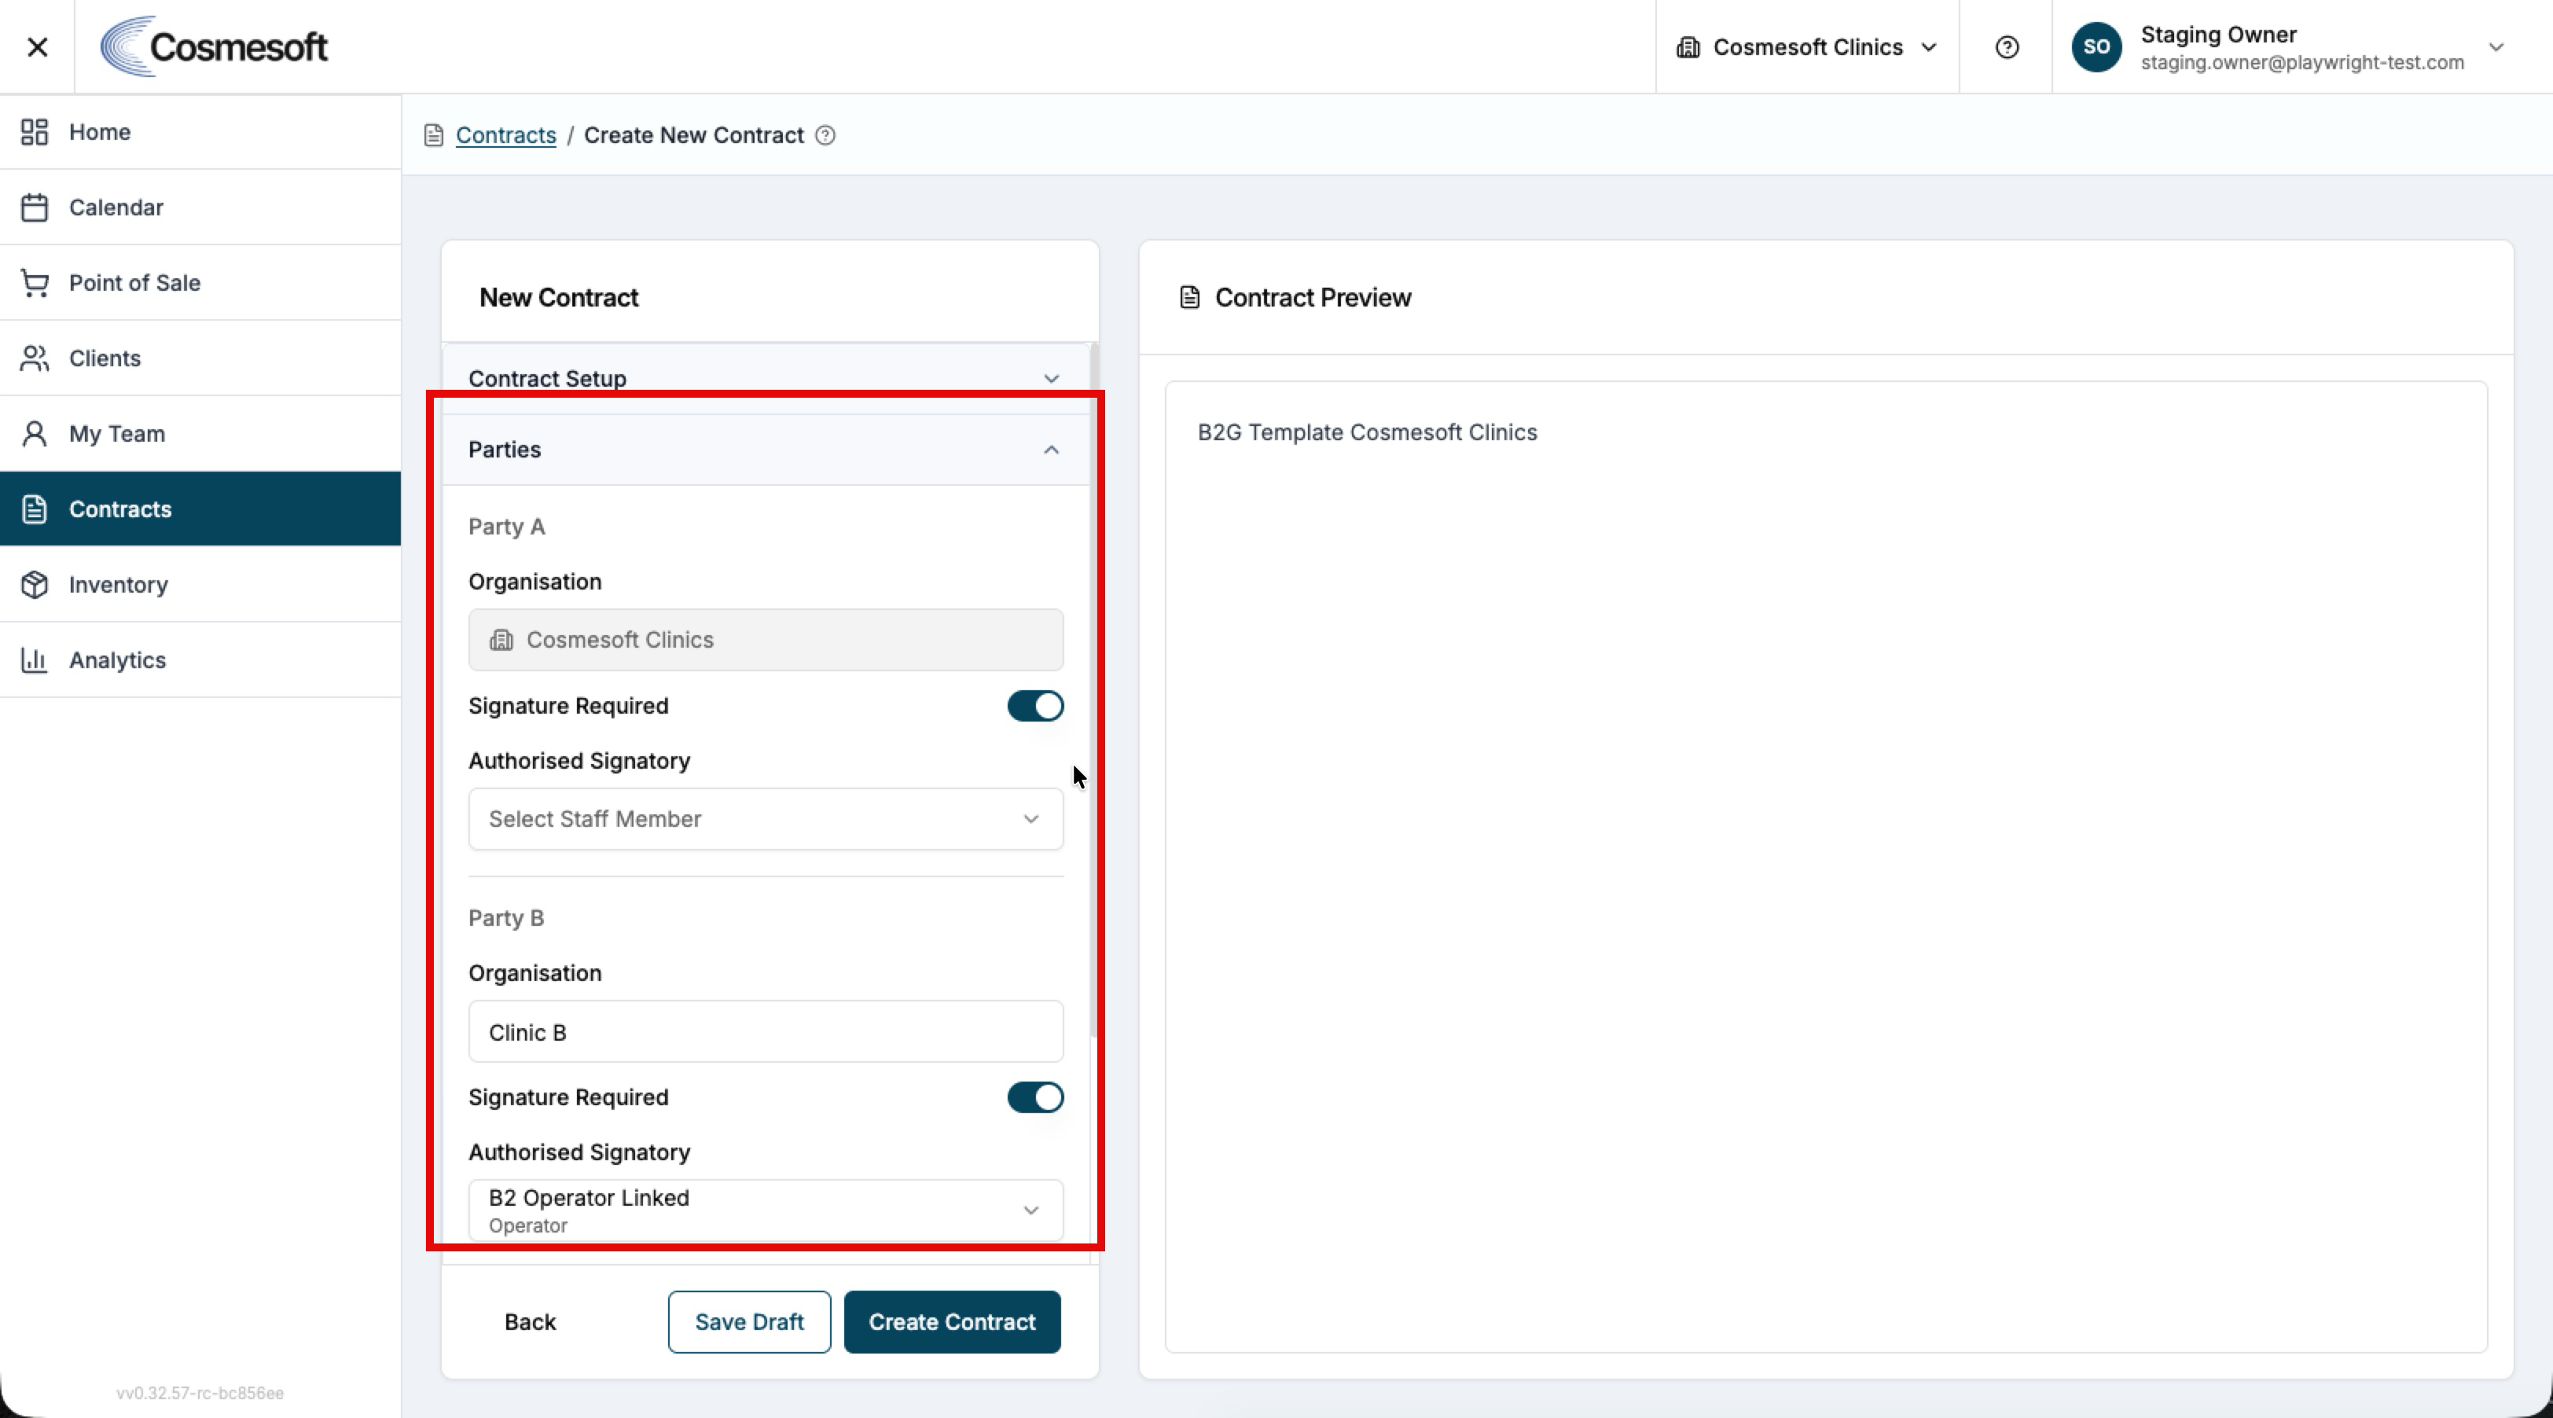The width and height of the screenshot is (2553, 1418).
Task: Click the Contracts document icon in the sidebar
Action: click(x=35, y=509)
